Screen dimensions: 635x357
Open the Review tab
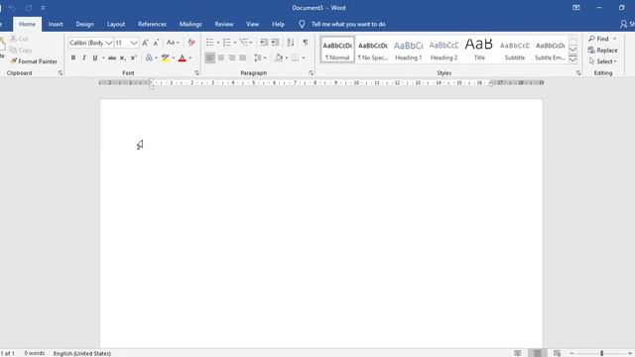(224, 24)
